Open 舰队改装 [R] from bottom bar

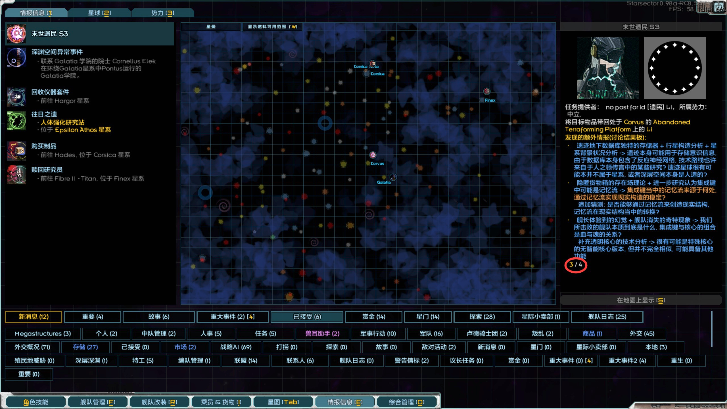coord(159,402)
